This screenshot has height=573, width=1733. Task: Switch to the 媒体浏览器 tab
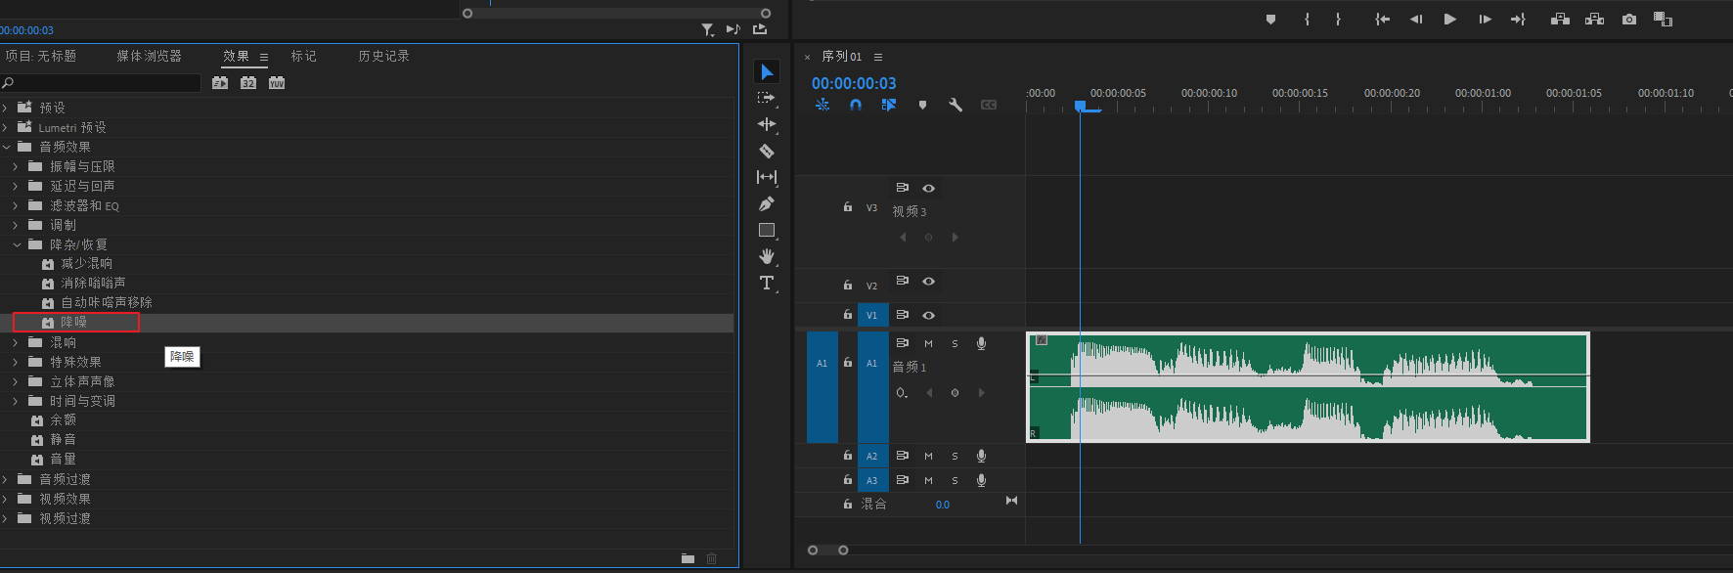(149, 57)
